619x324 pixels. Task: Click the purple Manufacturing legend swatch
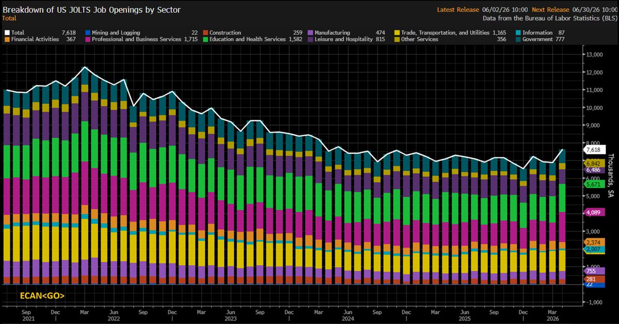[x=311, y=33]
